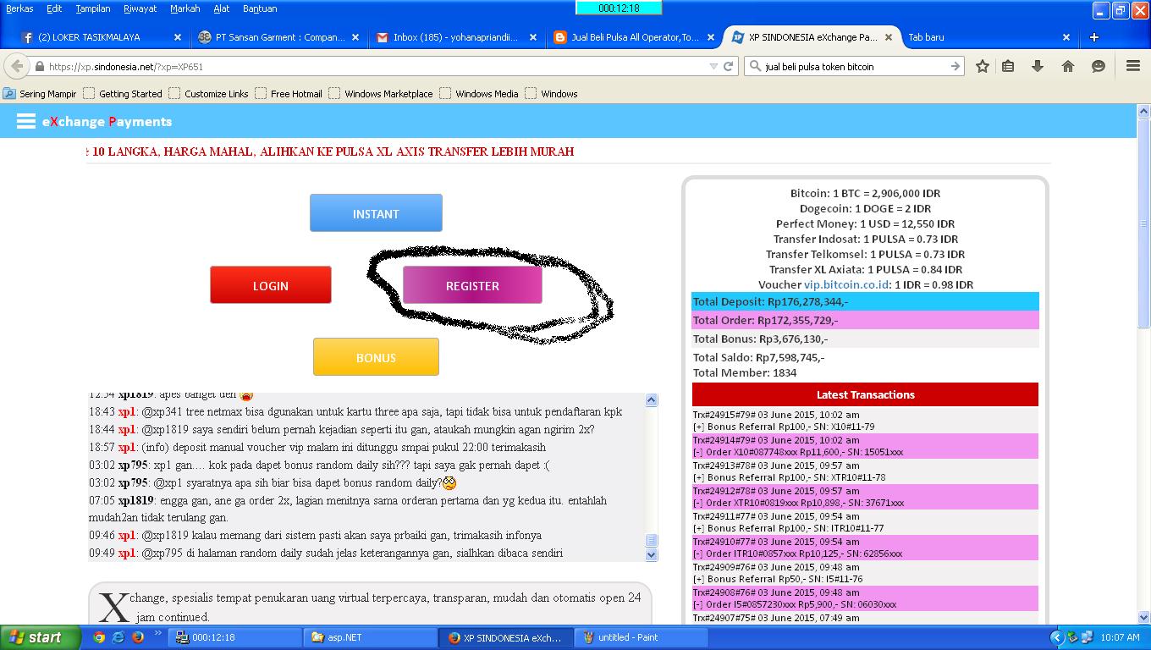Image resolution: width=1151 pixels, height=650 pixels.
Task: Bookmark this page with the star icon
Action: (982, 66)
